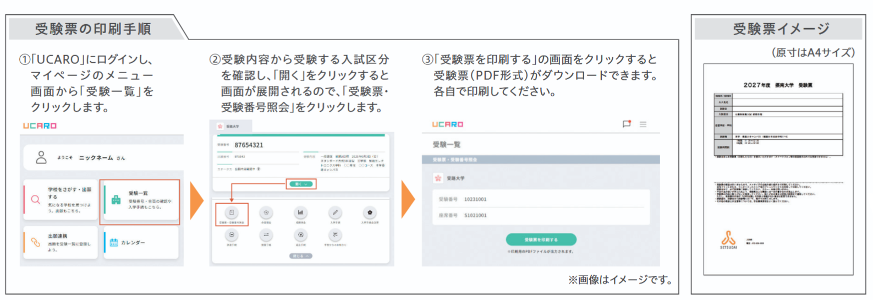Viewport: 873px width, 300px height.
Task: Click the yen-circle refund icon
Action: click(x=300, y=235)
